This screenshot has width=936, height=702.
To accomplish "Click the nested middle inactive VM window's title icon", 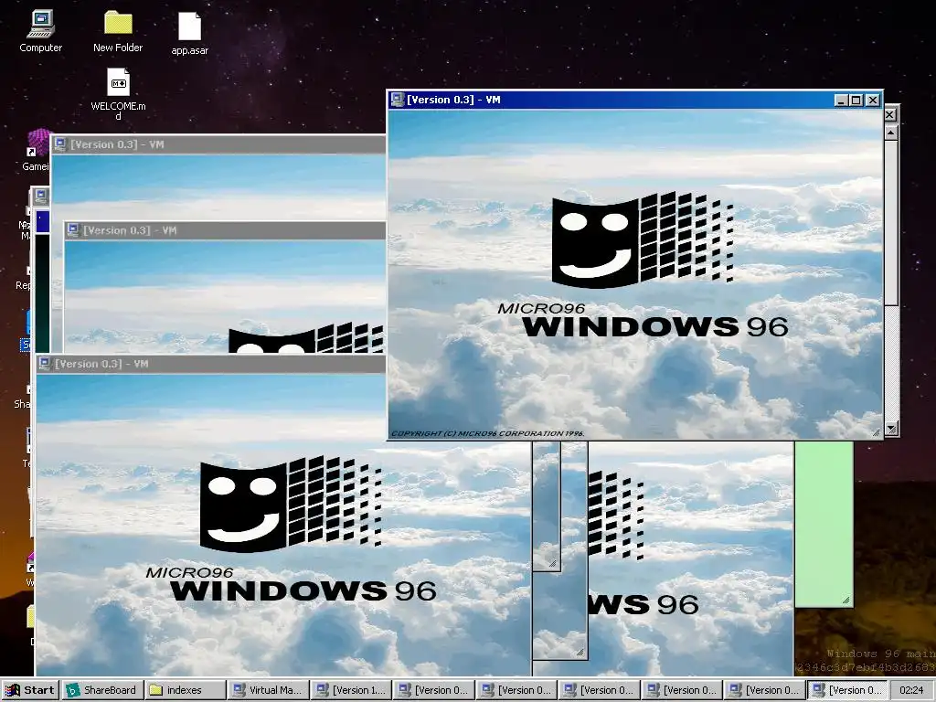I will (73, 229).
